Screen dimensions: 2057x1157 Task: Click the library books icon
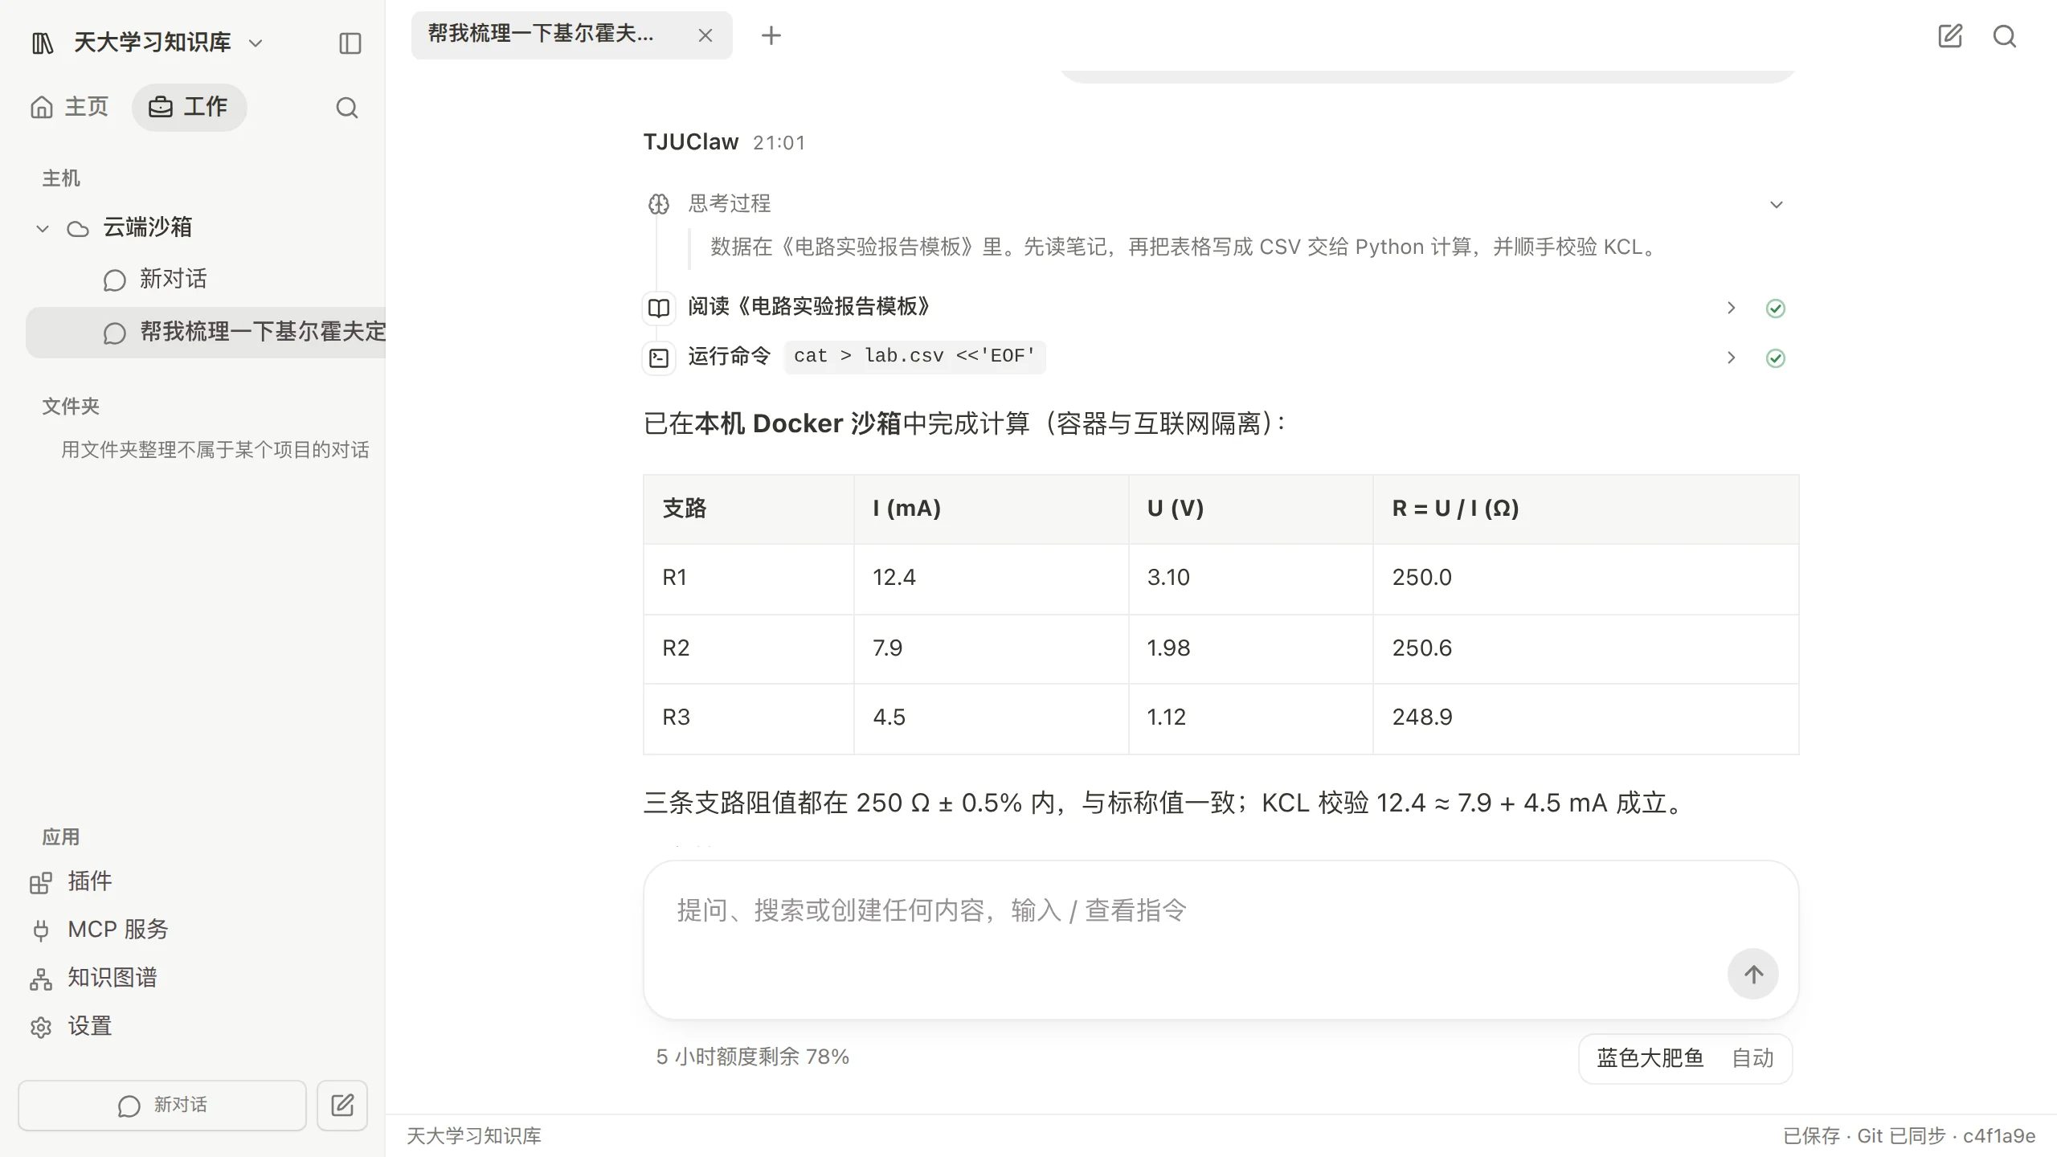pos(43,43)
